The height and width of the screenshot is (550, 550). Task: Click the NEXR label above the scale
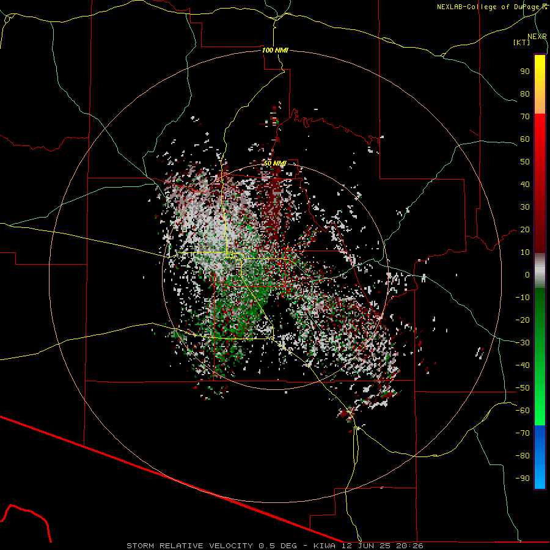point(537,37)
